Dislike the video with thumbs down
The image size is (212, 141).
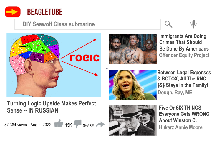[x=77, y=124]
